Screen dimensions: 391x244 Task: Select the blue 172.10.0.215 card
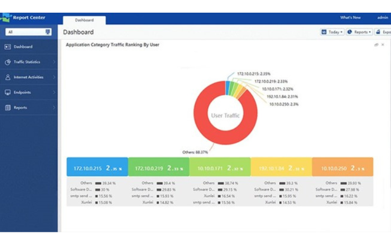[x=97, y=167]
